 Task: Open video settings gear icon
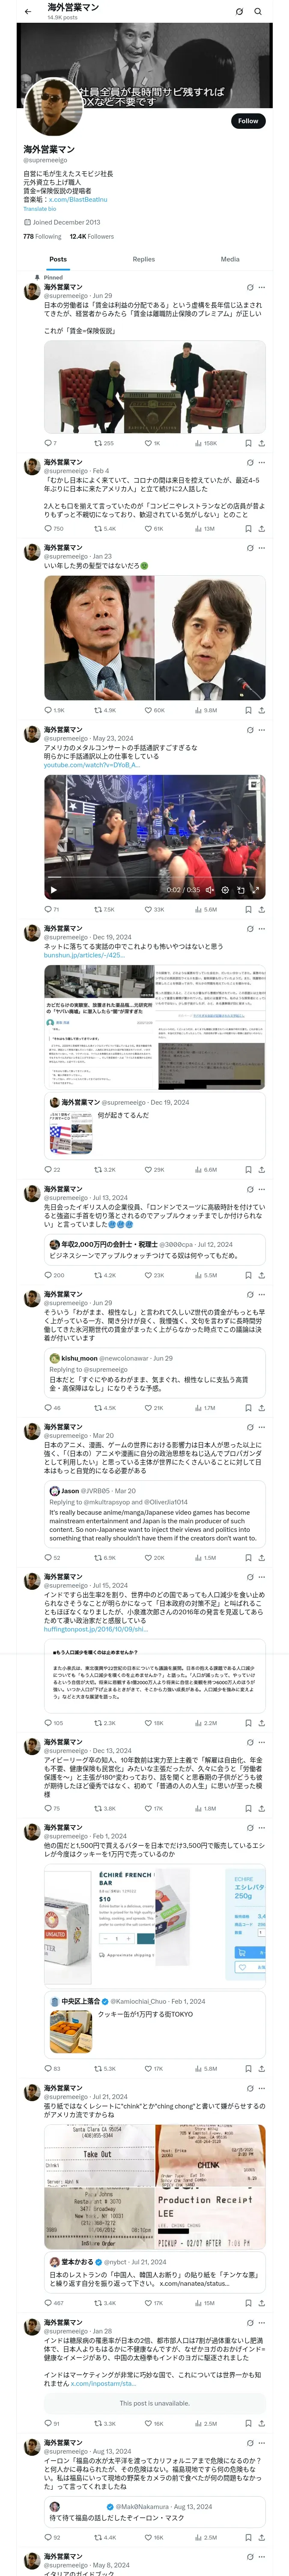(225, 889)
